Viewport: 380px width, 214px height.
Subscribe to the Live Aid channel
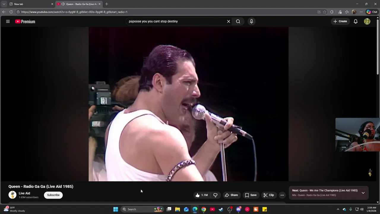[53, 195]
